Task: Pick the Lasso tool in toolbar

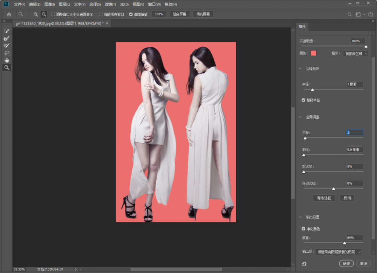Action: pos(6,53)
